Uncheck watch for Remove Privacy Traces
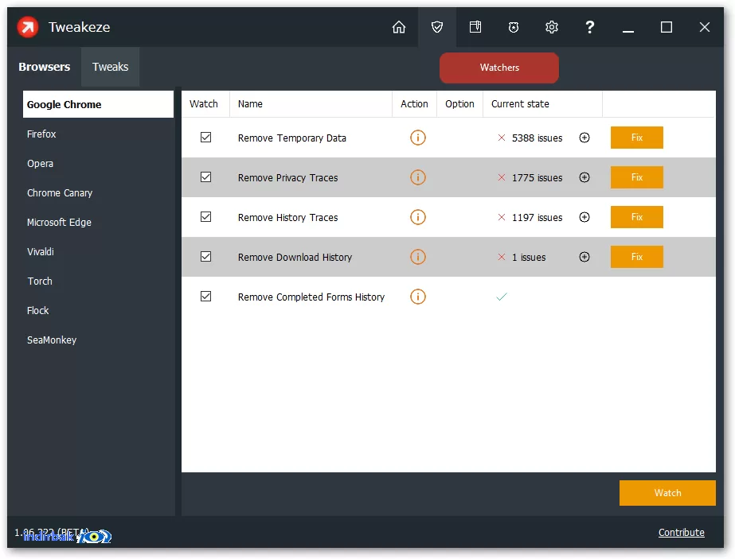Screen dimensions: 735x559 pyautogui.click(x=205, y=177)
